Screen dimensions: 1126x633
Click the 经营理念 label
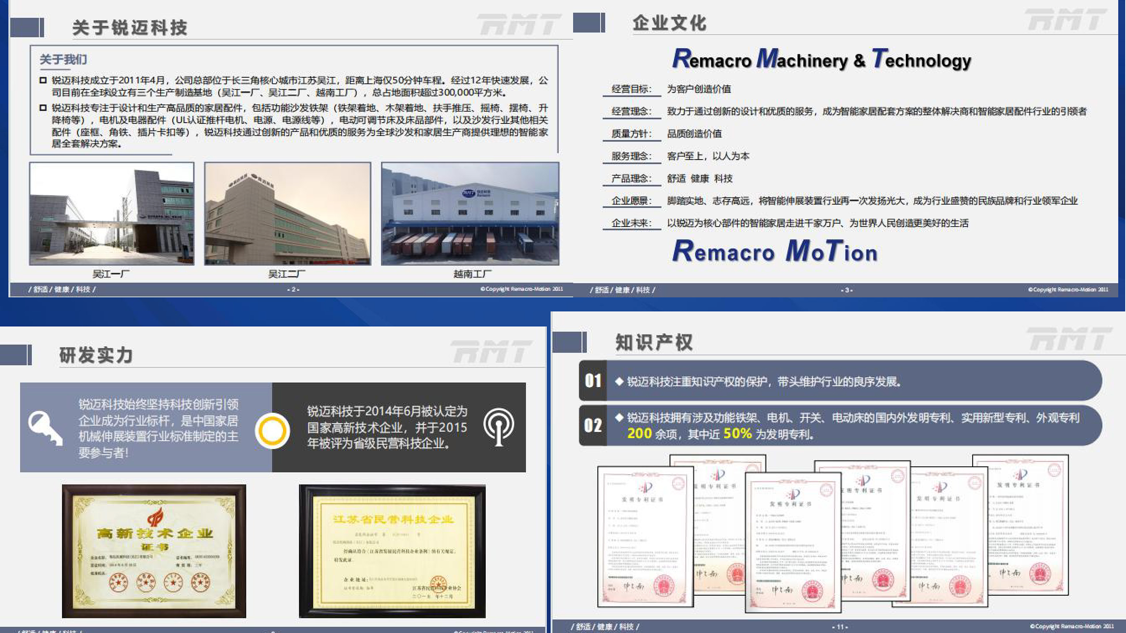point(631,111)
